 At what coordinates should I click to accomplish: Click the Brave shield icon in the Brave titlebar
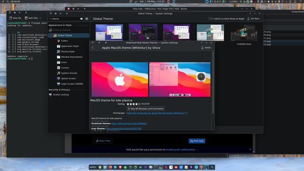[68, 9]
